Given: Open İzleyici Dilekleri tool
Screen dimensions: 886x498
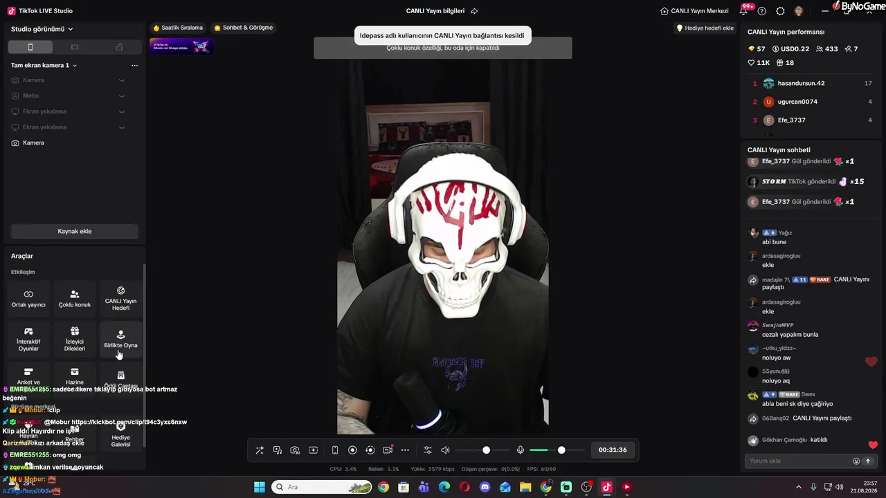Looking at the screenshot, I should (75, 339).
